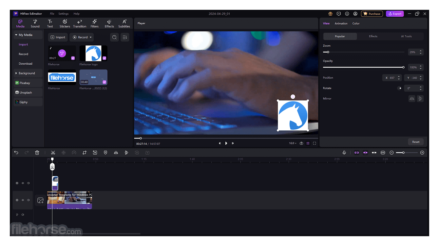Click the gift icon in title bar
Viewport: 439px width, 246px height.
coord(330,14)
